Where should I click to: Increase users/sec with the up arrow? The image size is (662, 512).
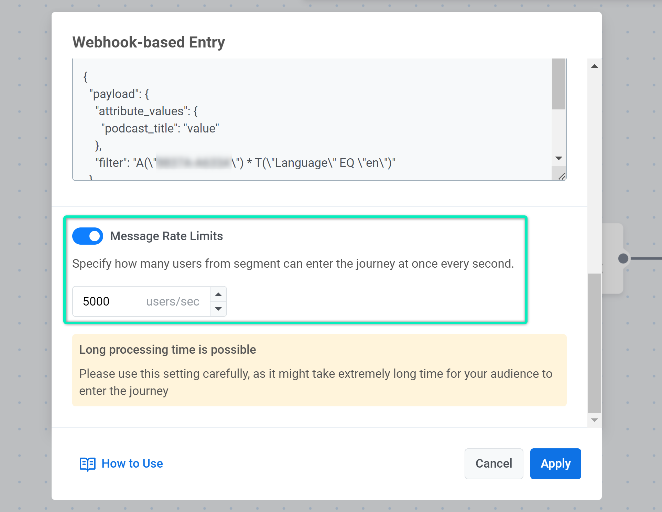pos(218,294)
